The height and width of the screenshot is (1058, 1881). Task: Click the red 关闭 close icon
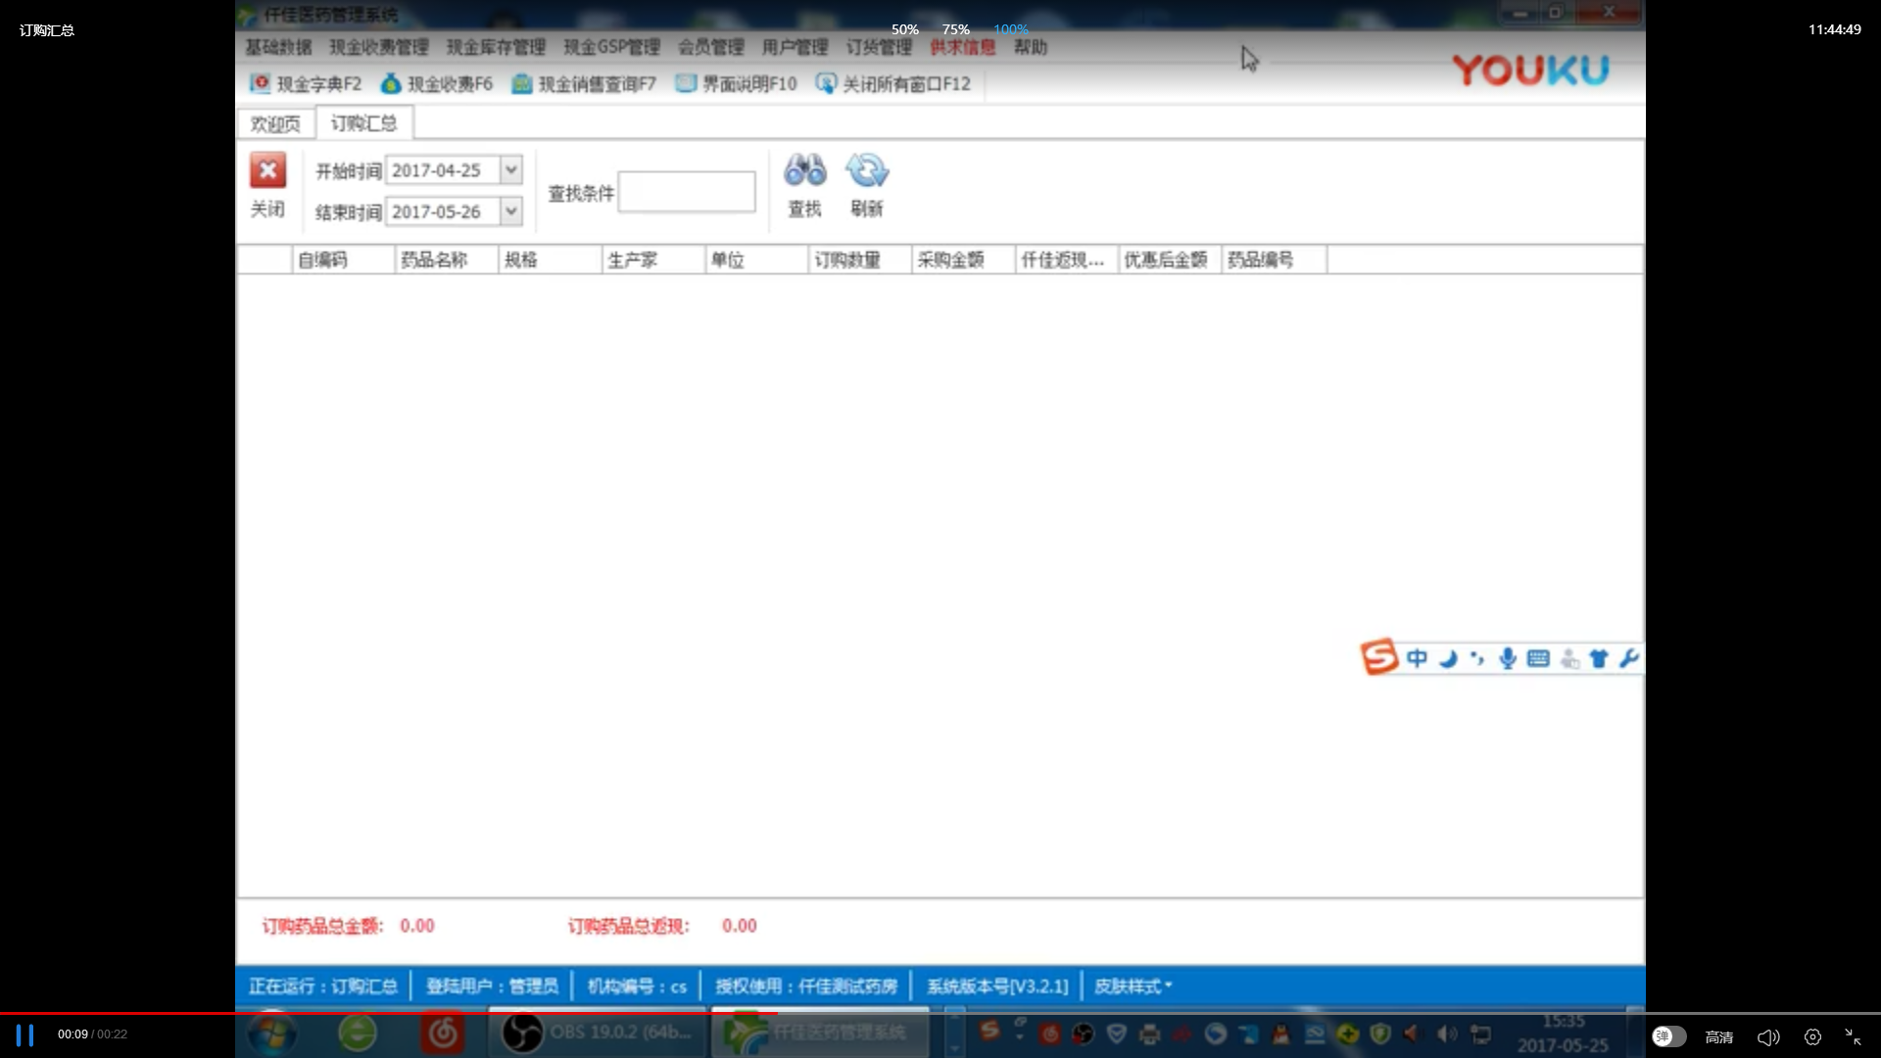[267, 170]
